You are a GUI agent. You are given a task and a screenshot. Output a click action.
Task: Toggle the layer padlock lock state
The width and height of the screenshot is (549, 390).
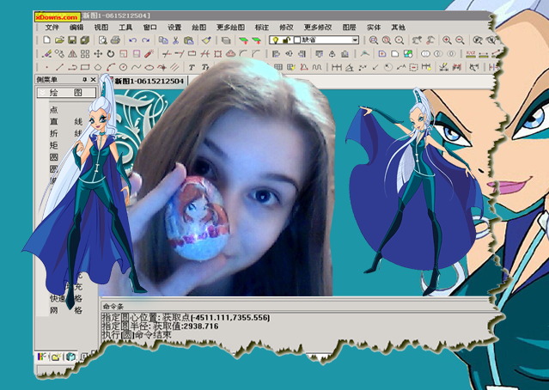(x=286, y=40)
